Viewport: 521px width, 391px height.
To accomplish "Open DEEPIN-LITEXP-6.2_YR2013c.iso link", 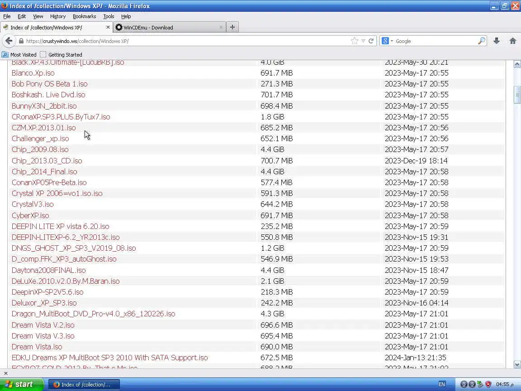I will (x=66, y=238).
